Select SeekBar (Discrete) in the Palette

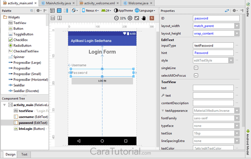pyautogui.click(x=24, y=91)
